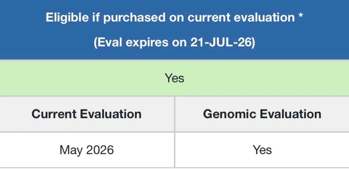Viewport: 349px width, 169px height.
Task: Select the green "Yes" eligibility cell
Action: click(x=174, y=78)
